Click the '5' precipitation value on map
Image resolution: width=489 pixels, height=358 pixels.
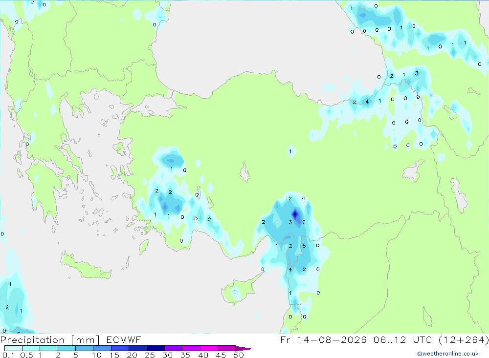[304, 246]
